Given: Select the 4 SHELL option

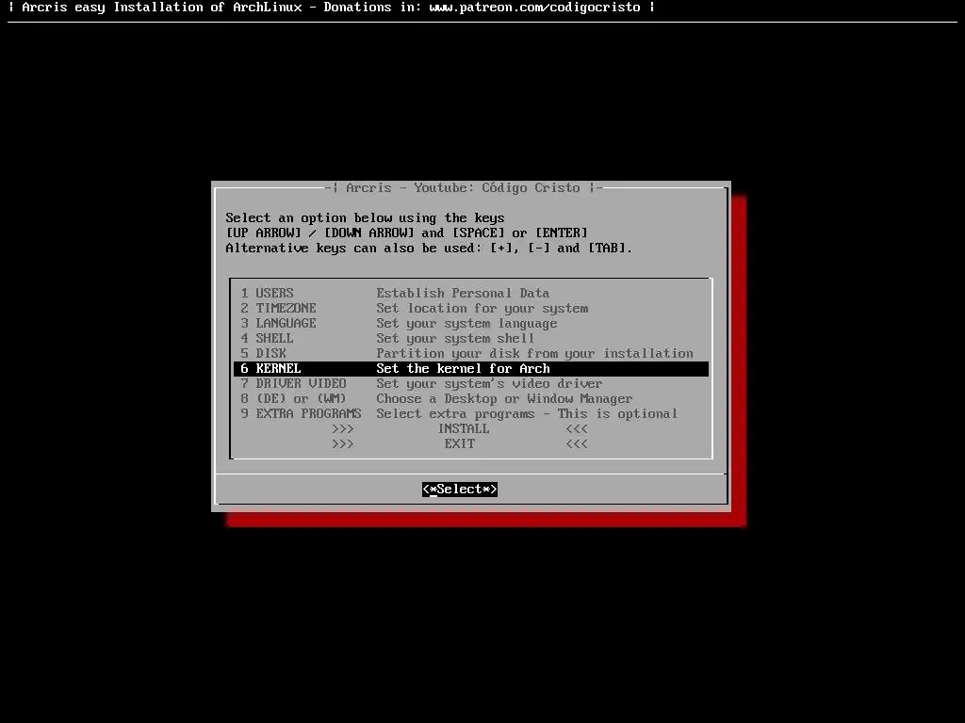Looking at the screenshot, I should (471, 338).
